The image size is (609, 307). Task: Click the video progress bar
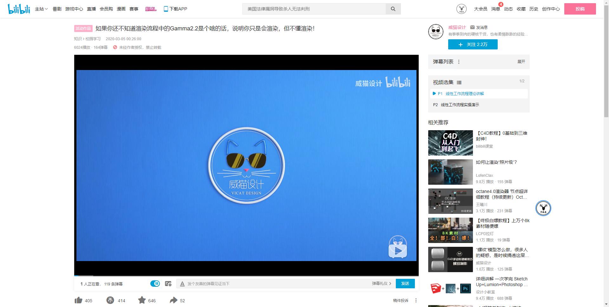pyautogui.click(x=246, y=276)
